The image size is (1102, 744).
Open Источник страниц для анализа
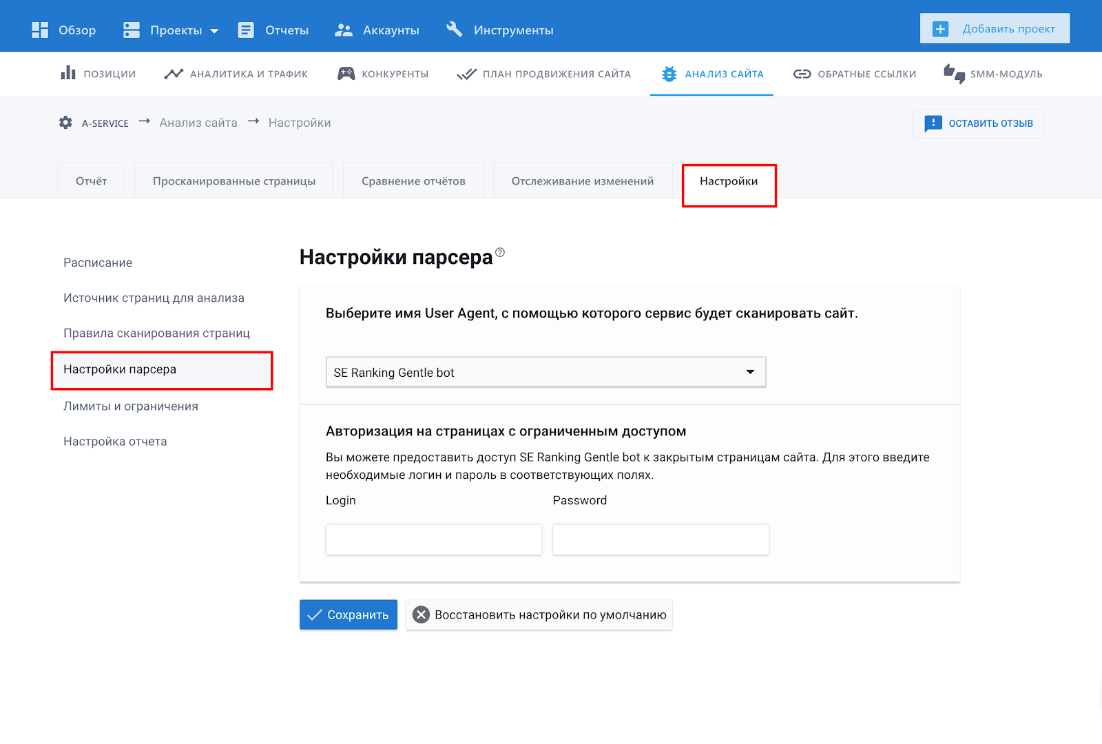(x=154, y=298)
